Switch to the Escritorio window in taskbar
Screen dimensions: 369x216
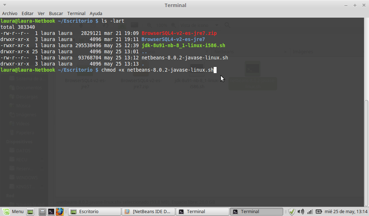pos(95,212)
